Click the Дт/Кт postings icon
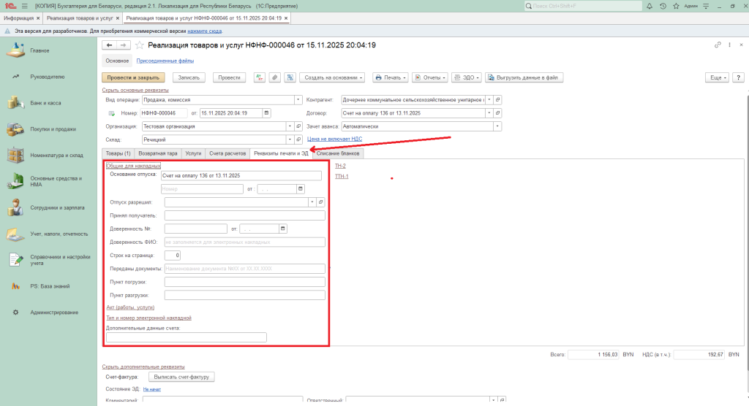 coord(259,77)
